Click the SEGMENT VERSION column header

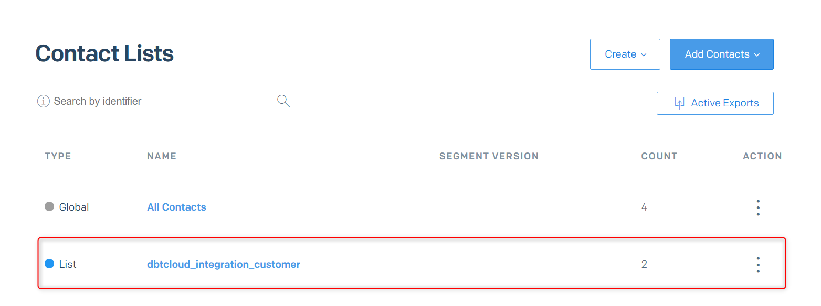tap(489, 156)
